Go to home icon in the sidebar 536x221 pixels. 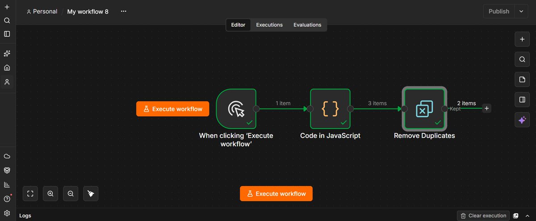7,68
